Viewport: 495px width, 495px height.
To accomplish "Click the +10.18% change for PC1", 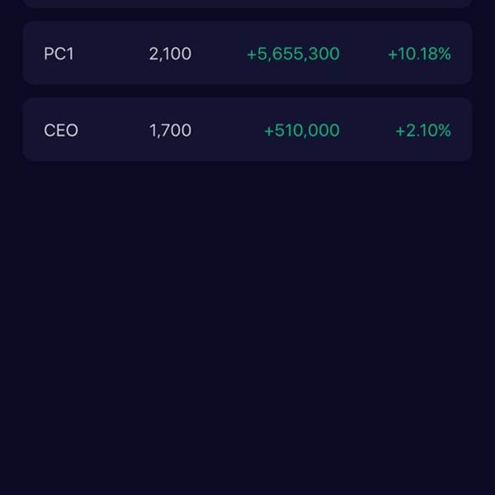I will click(x=419, y=54).
